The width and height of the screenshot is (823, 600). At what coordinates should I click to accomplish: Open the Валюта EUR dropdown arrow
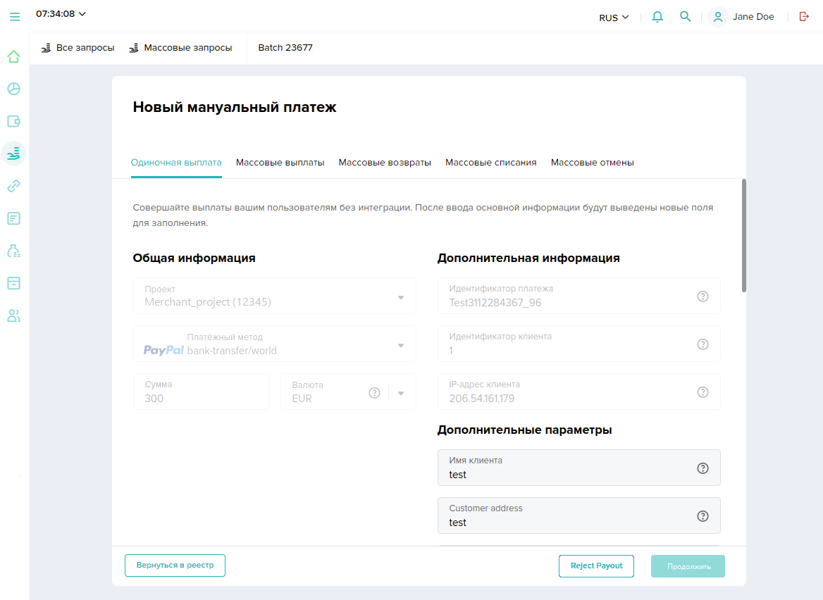(x=401, y=393)
